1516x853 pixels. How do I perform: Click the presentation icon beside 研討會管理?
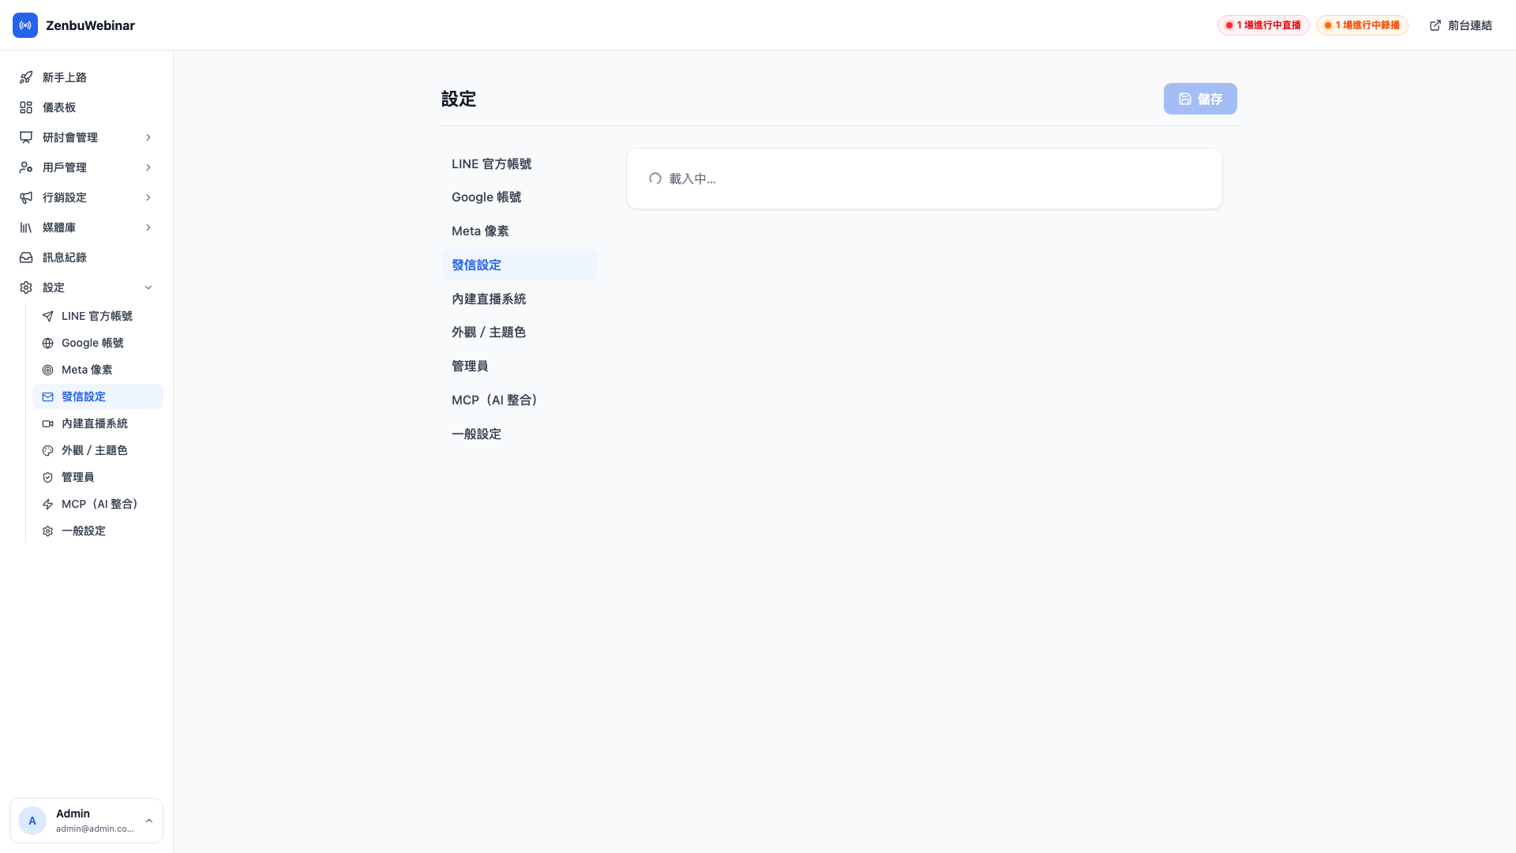click(x=26, y=137)
